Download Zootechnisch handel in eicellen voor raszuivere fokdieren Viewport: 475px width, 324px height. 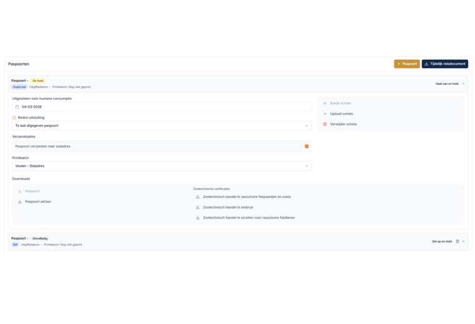[x=249, y=218]
